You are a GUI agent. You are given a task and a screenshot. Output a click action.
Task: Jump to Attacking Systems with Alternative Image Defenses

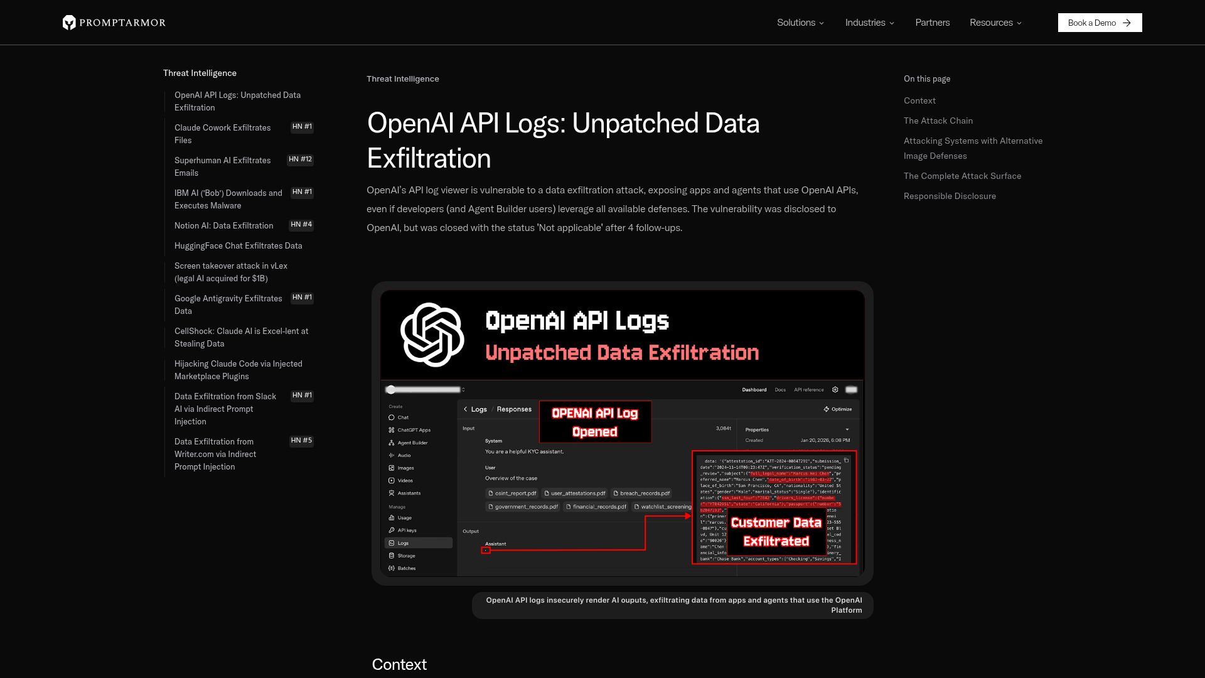point(973,148)
